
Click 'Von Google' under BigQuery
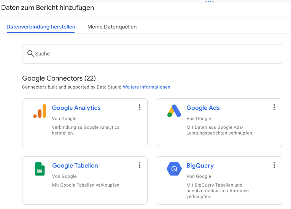pos(199,176)
